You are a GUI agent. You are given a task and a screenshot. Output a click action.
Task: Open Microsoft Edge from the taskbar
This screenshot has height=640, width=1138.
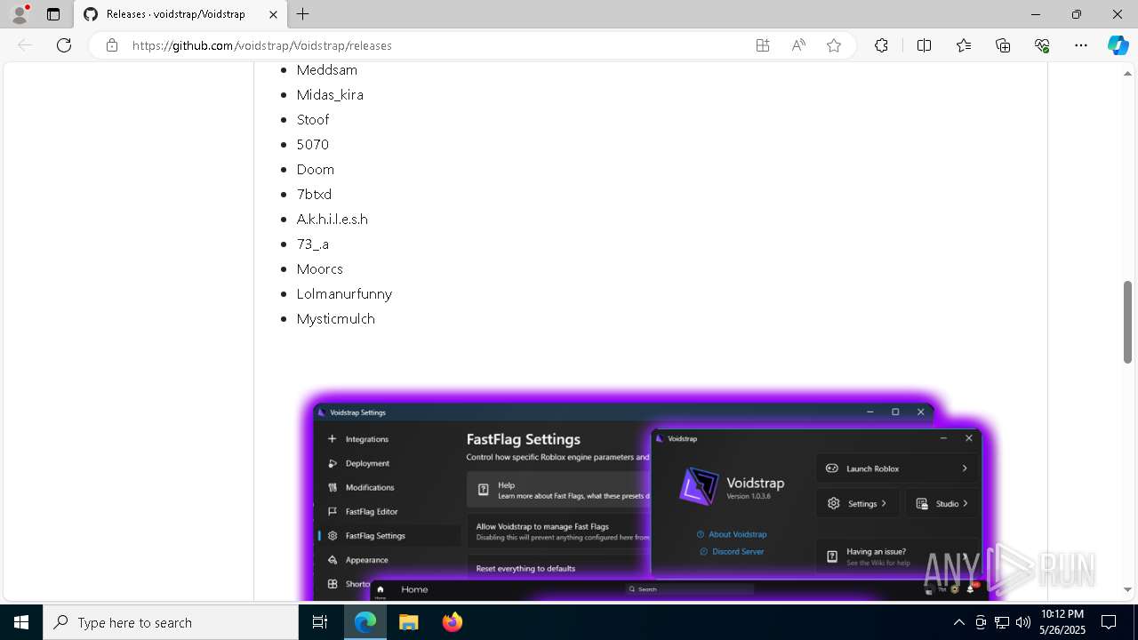tap(365, 622)
